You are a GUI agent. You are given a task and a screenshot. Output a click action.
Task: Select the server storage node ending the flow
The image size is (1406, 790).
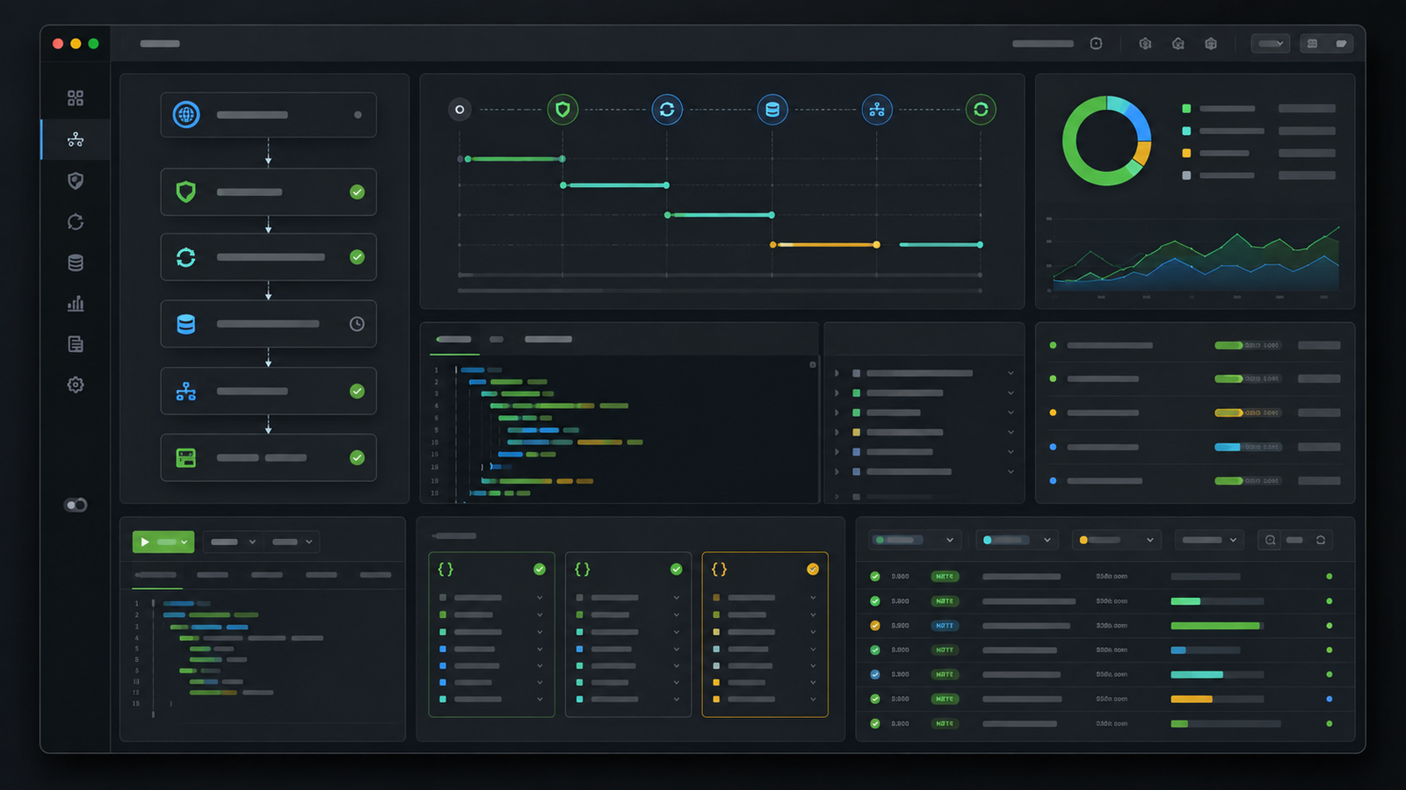click(x=268, y=457)
